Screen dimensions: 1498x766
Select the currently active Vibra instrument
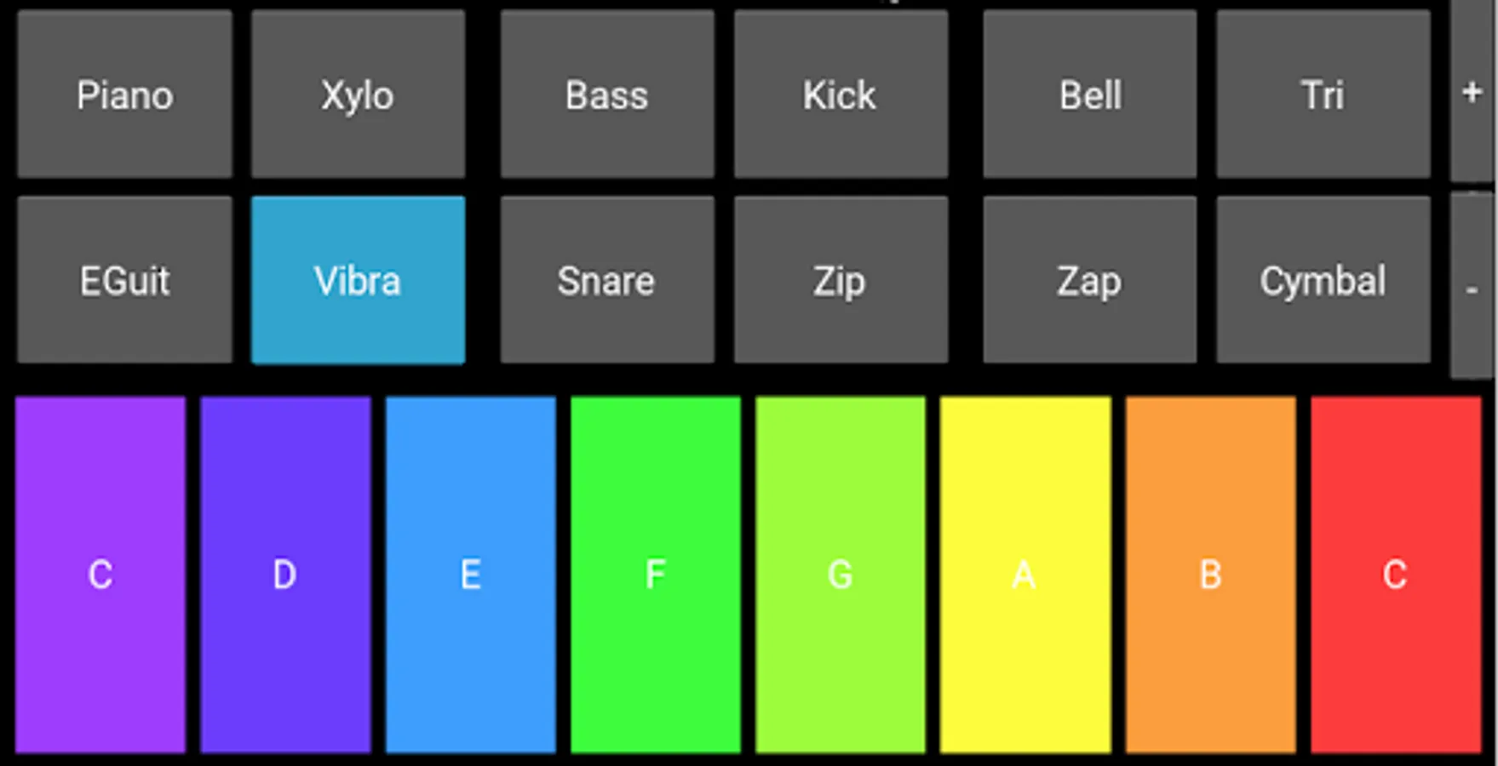click(358, 281)
